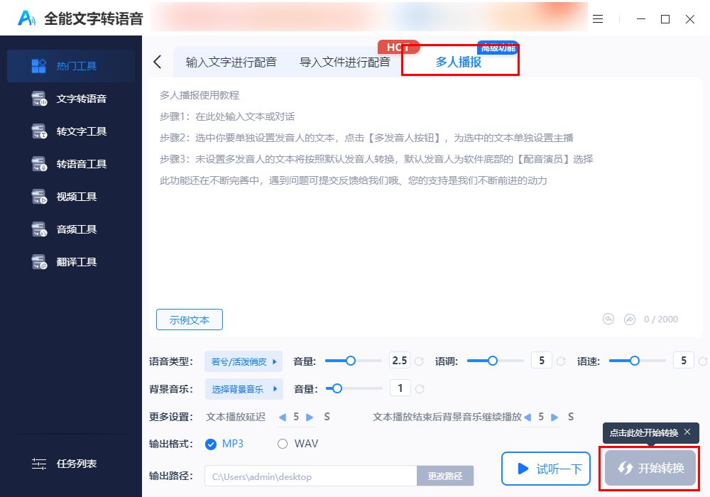This screenshot has height=497, width=710.
Task: Open the 语音类型 voice dropdown
Action: pyautogui.click(x=244, y=361)
